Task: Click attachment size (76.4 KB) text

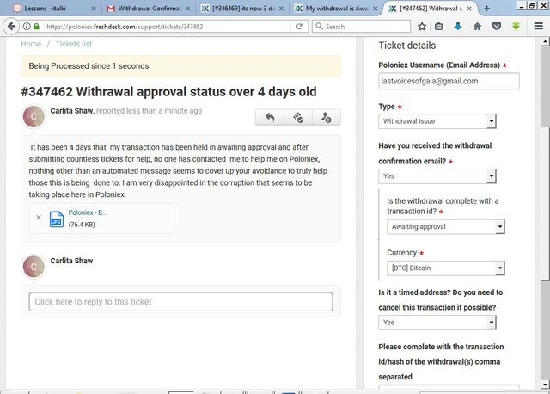Action: (x=82, y=225)
